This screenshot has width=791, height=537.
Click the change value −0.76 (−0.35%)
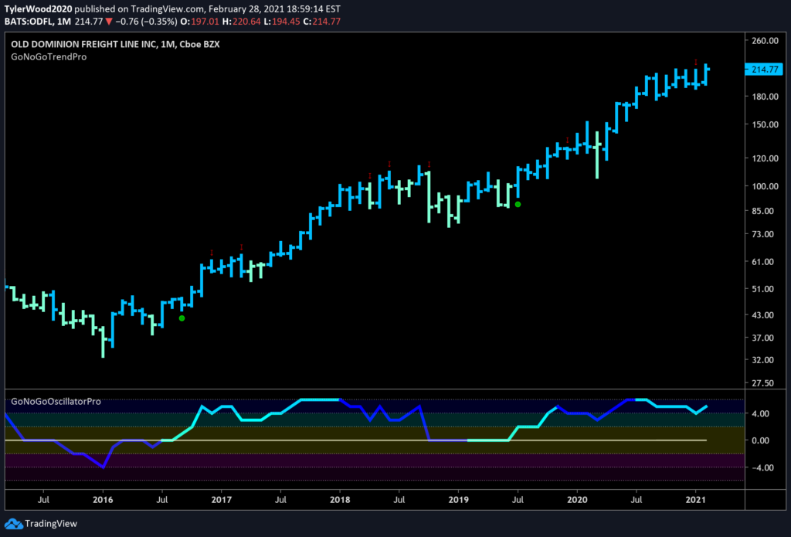(145, 22)
